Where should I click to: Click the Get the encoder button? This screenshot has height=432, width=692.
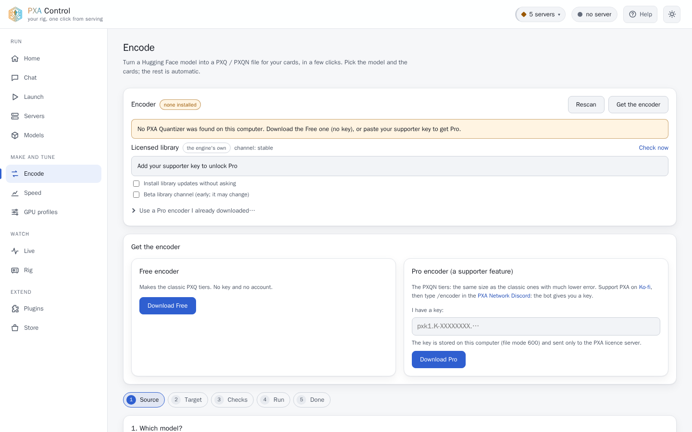(638, 105)
